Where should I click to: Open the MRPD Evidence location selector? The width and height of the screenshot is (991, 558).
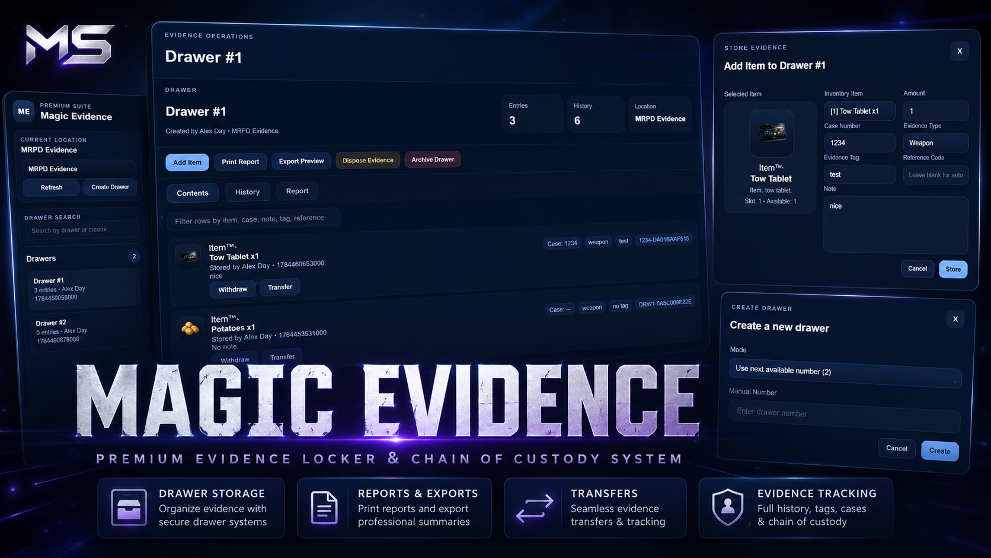coord(79,168)
